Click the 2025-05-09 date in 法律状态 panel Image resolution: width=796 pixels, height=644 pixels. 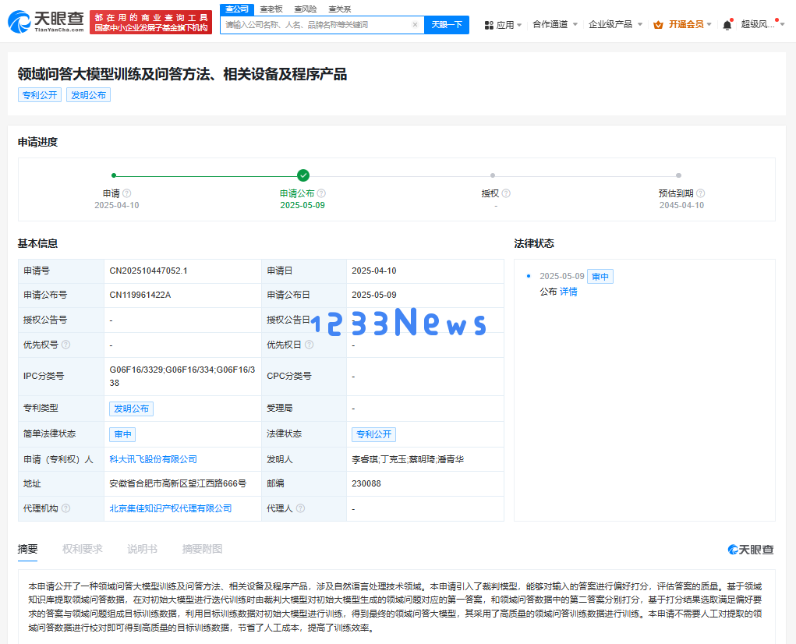pos(562,276)
